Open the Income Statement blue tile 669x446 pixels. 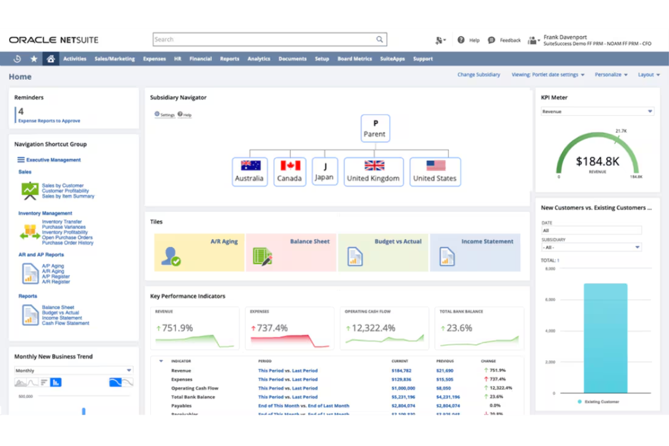point(475,252)
